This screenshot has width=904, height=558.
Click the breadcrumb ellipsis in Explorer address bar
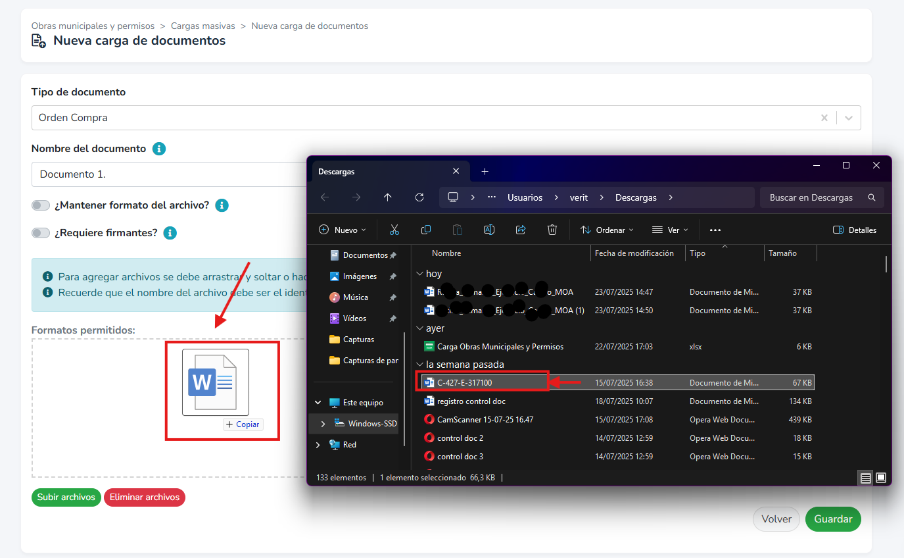point(492,197)
